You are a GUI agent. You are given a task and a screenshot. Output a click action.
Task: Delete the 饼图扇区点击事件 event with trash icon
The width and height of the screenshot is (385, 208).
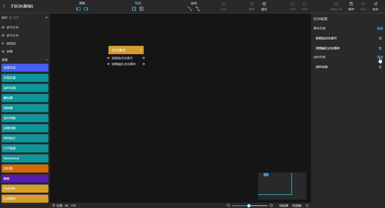click(380, 48)
